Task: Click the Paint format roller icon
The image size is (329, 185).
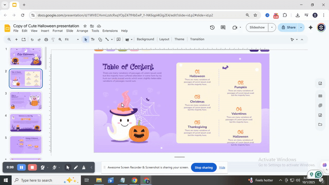Action: click(53, 39)
